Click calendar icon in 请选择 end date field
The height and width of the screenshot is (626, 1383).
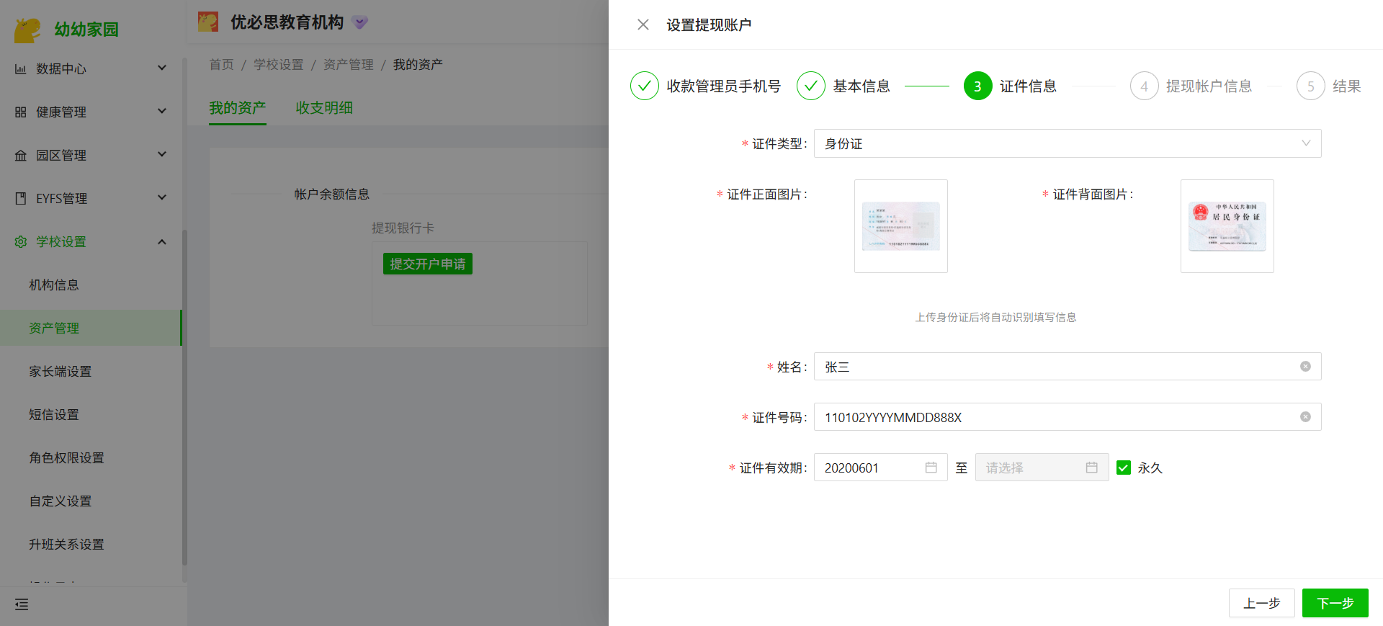(x=1092, y=468)
